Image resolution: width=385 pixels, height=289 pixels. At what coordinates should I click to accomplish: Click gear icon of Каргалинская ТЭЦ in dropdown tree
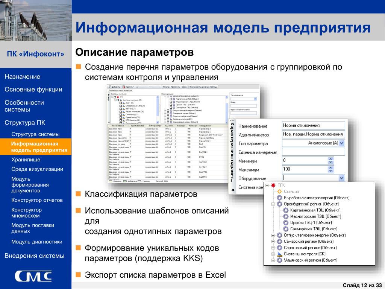[x=286, y=210]
